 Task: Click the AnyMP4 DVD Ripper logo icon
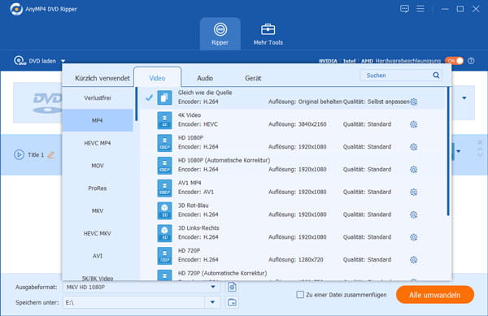[16, 9]
